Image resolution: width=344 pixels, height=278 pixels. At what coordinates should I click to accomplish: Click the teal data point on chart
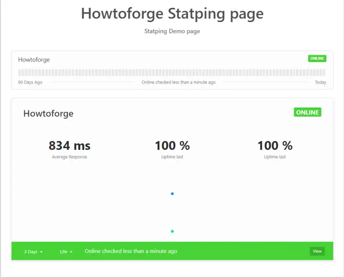click(172, 231)
